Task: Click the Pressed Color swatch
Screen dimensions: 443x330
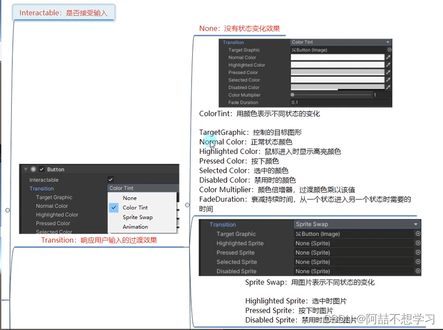Action: (338, 73)
